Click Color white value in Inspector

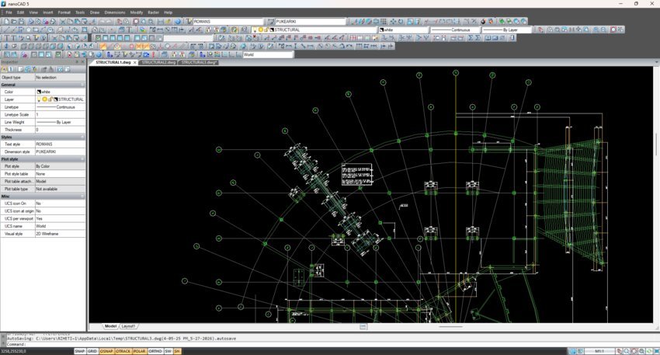[x=61, y=92]
